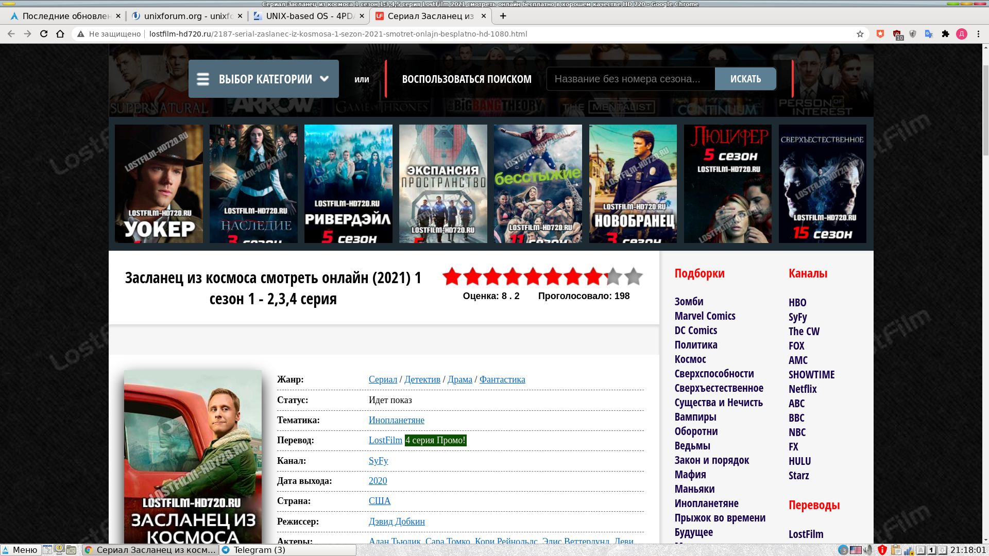The image size is (989, 556).
Task: Switch to the unixforum.org tab
Action: pyautogui.click(x=186, y=16)
